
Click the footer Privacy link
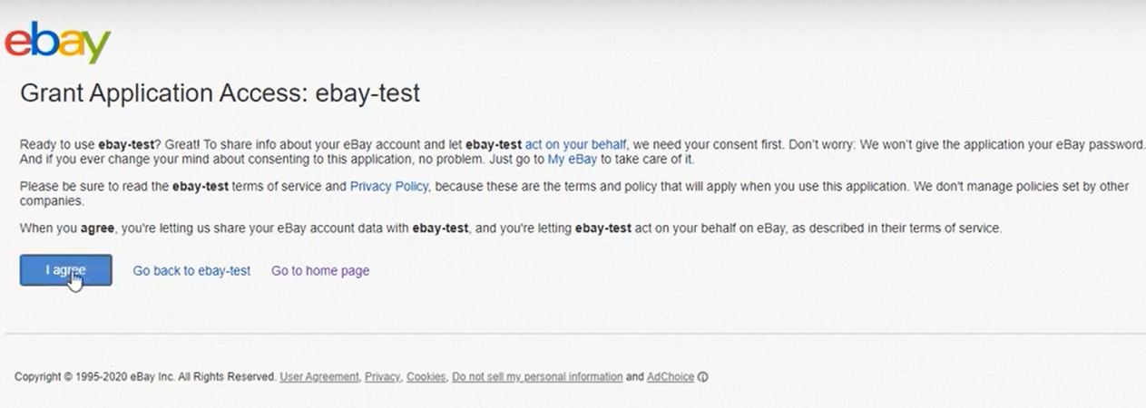click(x=382, y=377)
